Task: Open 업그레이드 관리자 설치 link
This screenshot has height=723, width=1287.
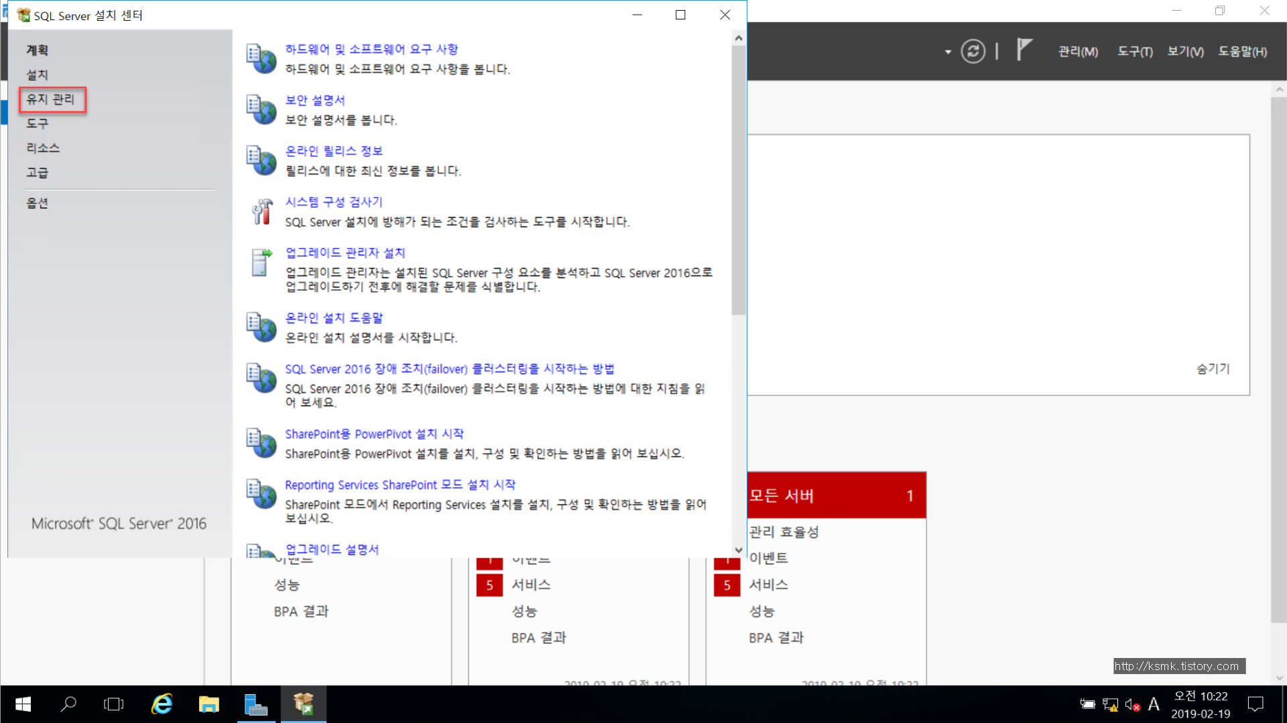Action: coord(345,253)
